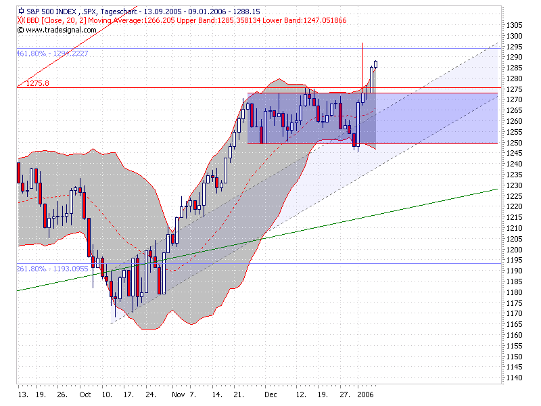
Task: Select the green long-term trendline
Action: pos(257,240)
